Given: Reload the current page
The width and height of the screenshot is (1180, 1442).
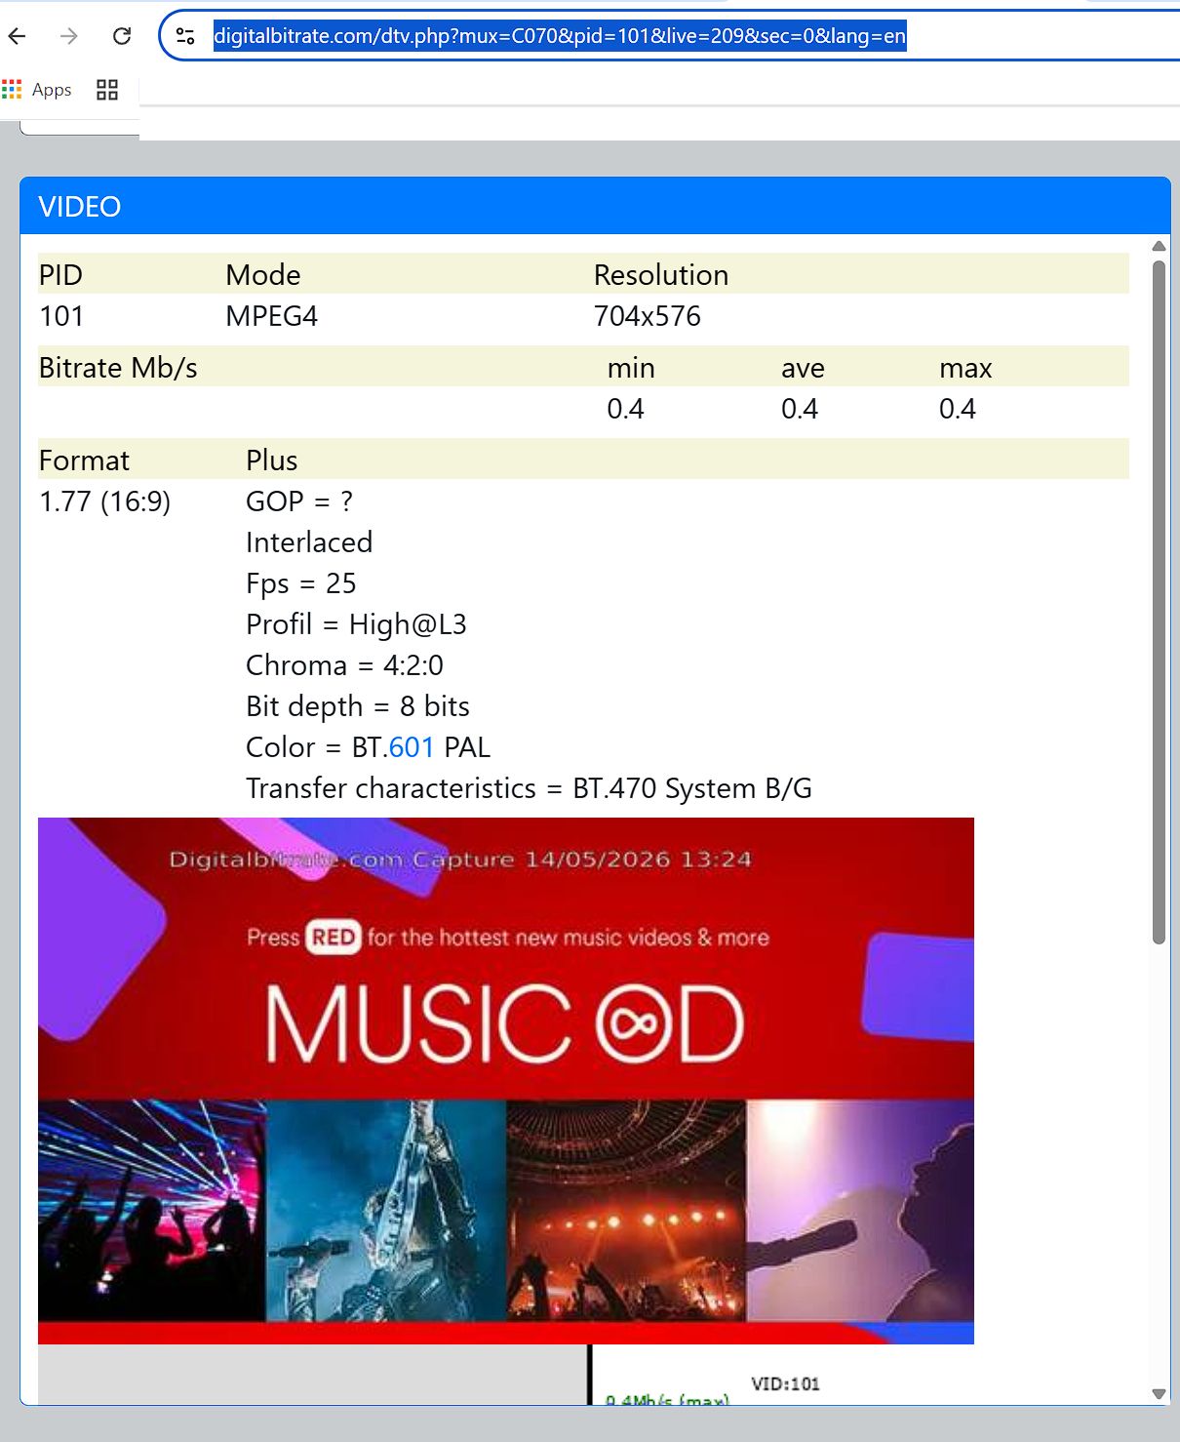Looking at the screenshot, I should pyautogui.click(x=122, y=36).
